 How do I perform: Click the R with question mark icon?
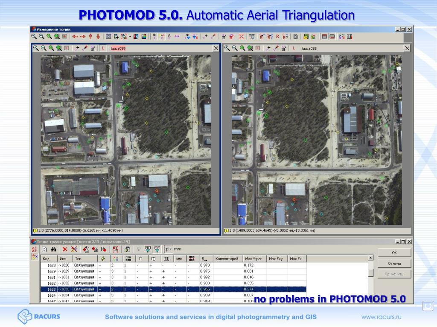click(x=285, y=37)
